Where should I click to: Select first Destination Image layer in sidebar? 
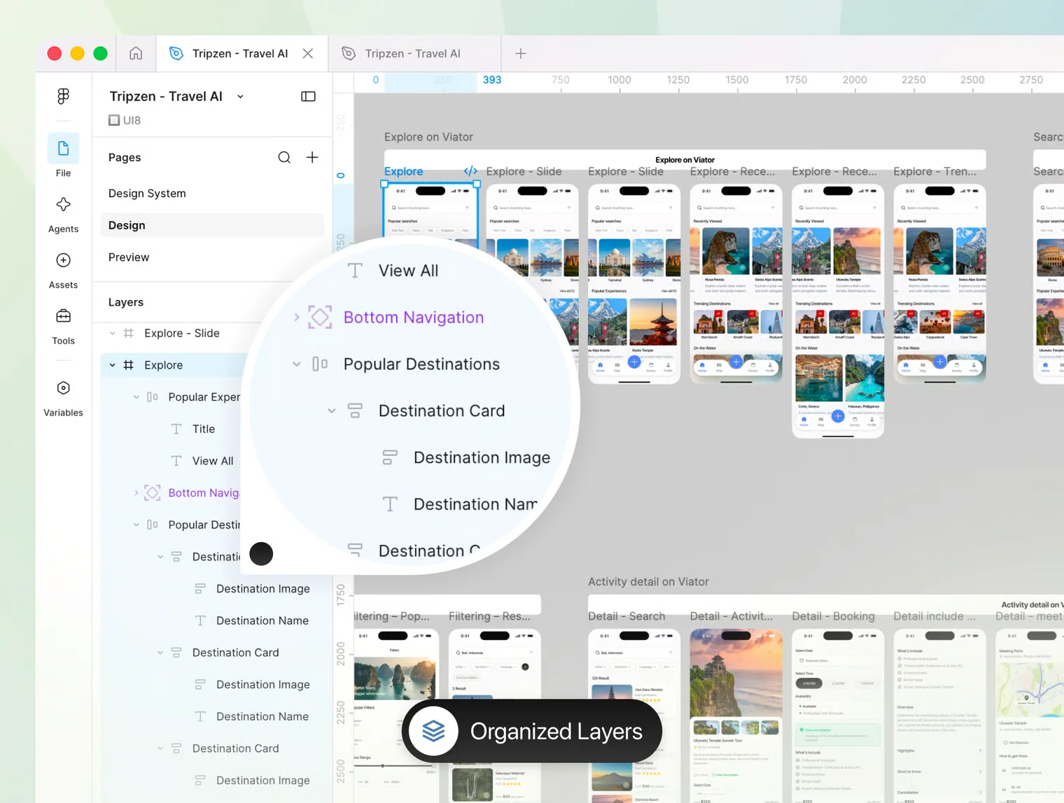(263, 589)
